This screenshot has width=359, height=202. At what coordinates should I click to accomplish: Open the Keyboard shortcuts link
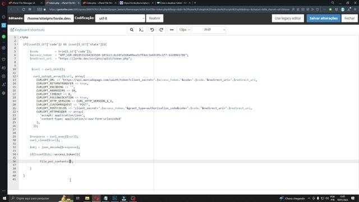tap(27, 30)
